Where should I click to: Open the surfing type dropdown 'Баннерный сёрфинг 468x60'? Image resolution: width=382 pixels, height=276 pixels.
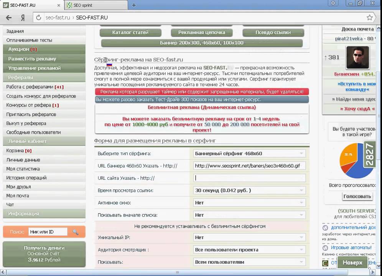(x=249, y=153)
